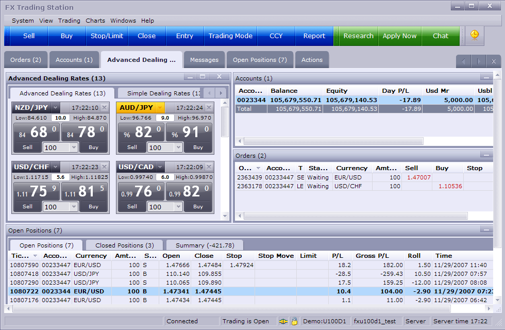Close the USD/CAD rate tile

pyautogui.click(x=209, y=167)
